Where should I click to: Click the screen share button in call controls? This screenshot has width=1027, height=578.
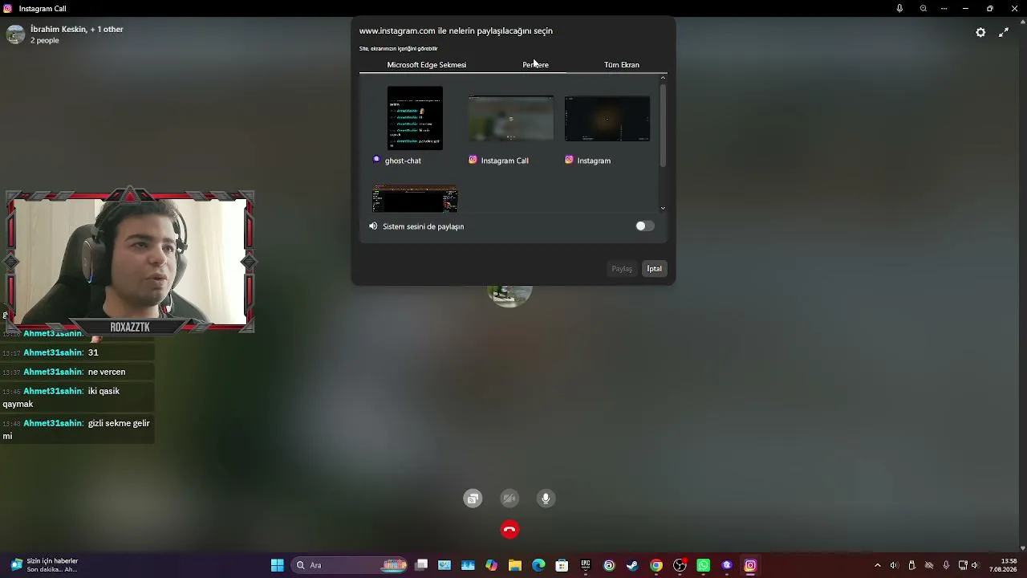[473, 499]
